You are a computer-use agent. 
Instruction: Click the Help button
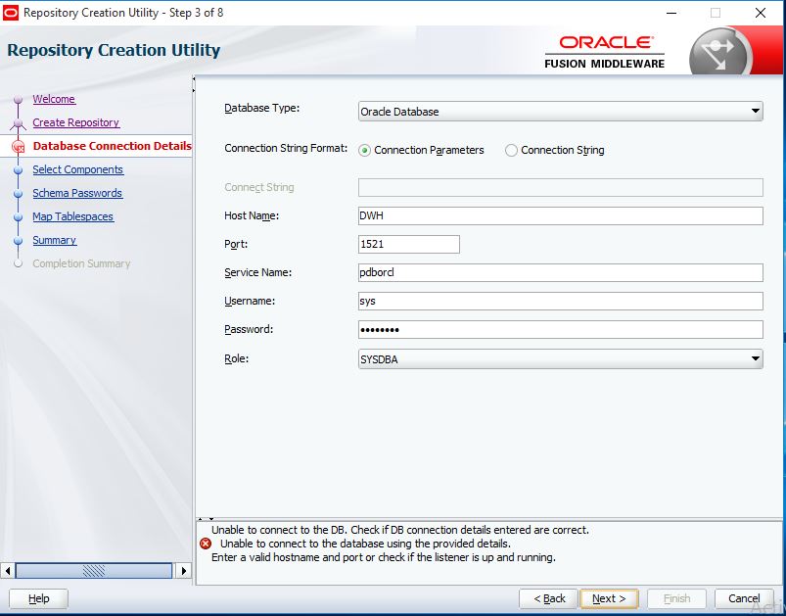[x=39, y=598]
